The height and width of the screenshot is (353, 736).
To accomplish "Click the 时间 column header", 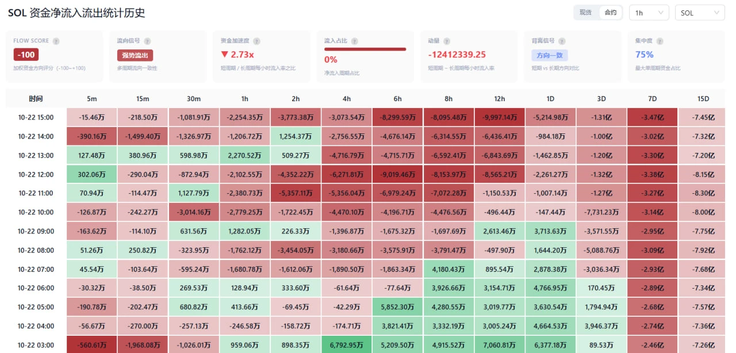I will point(36,99).
